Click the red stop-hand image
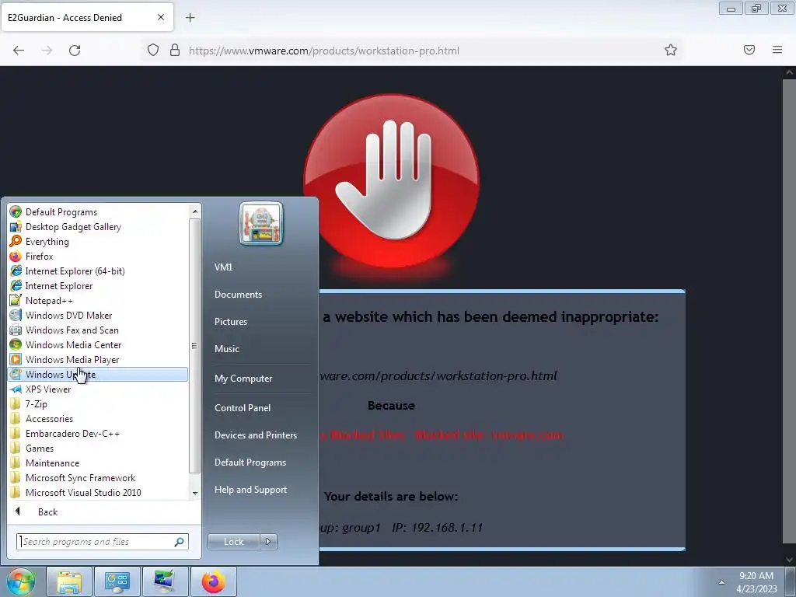The image size is (796, 597). [x=392, y=181]
